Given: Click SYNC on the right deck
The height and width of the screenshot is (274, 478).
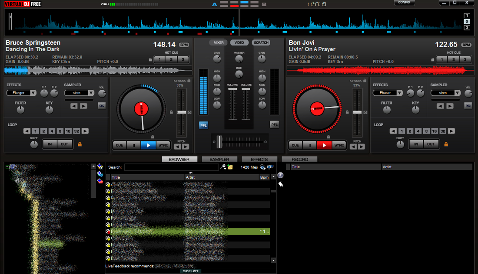Looking at the screenshot, I should [339, 145].
